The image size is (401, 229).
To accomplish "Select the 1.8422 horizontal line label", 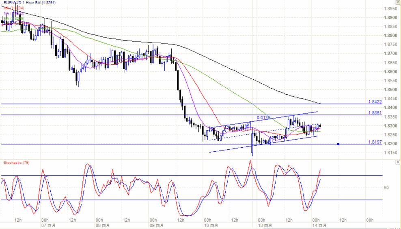I will [x=375, y=102].
